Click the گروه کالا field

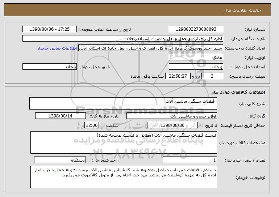click(172, 116)
